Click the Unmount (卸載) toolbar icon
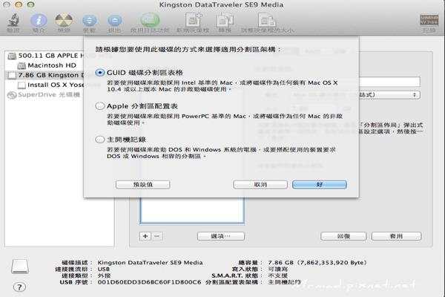This screenshot has height=297, width=445. (x=90, y=21)
